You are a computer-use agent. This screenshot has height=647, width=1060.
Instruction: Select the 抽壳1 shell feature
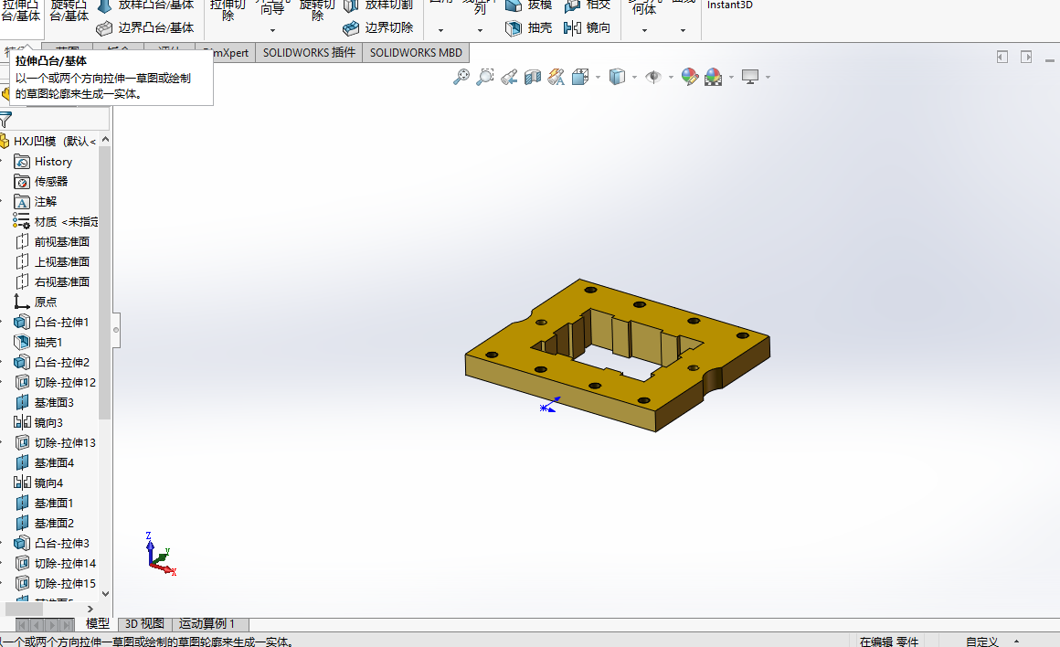coord(38,343)
